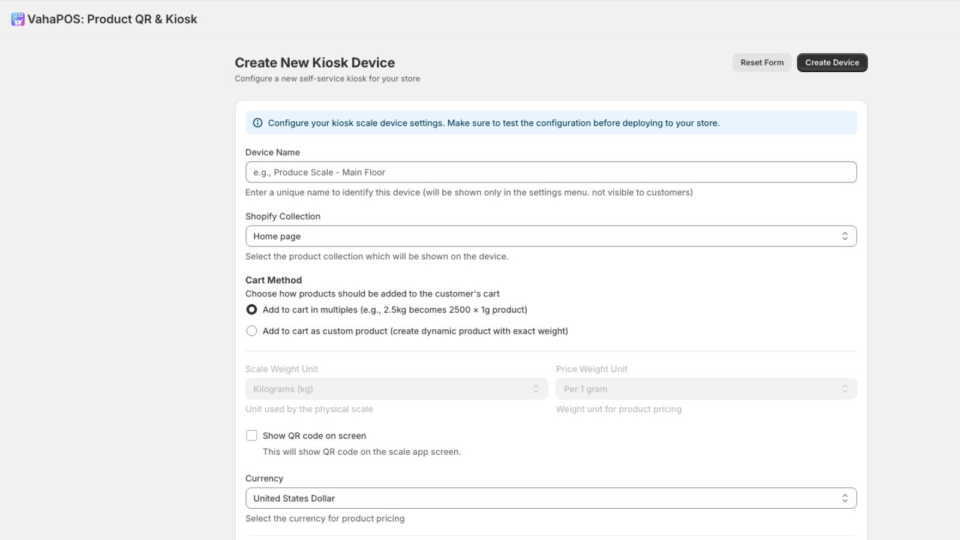Click the kiosk configuration info banner
Viewport: 960px width, 540px height.
(551, 122)
